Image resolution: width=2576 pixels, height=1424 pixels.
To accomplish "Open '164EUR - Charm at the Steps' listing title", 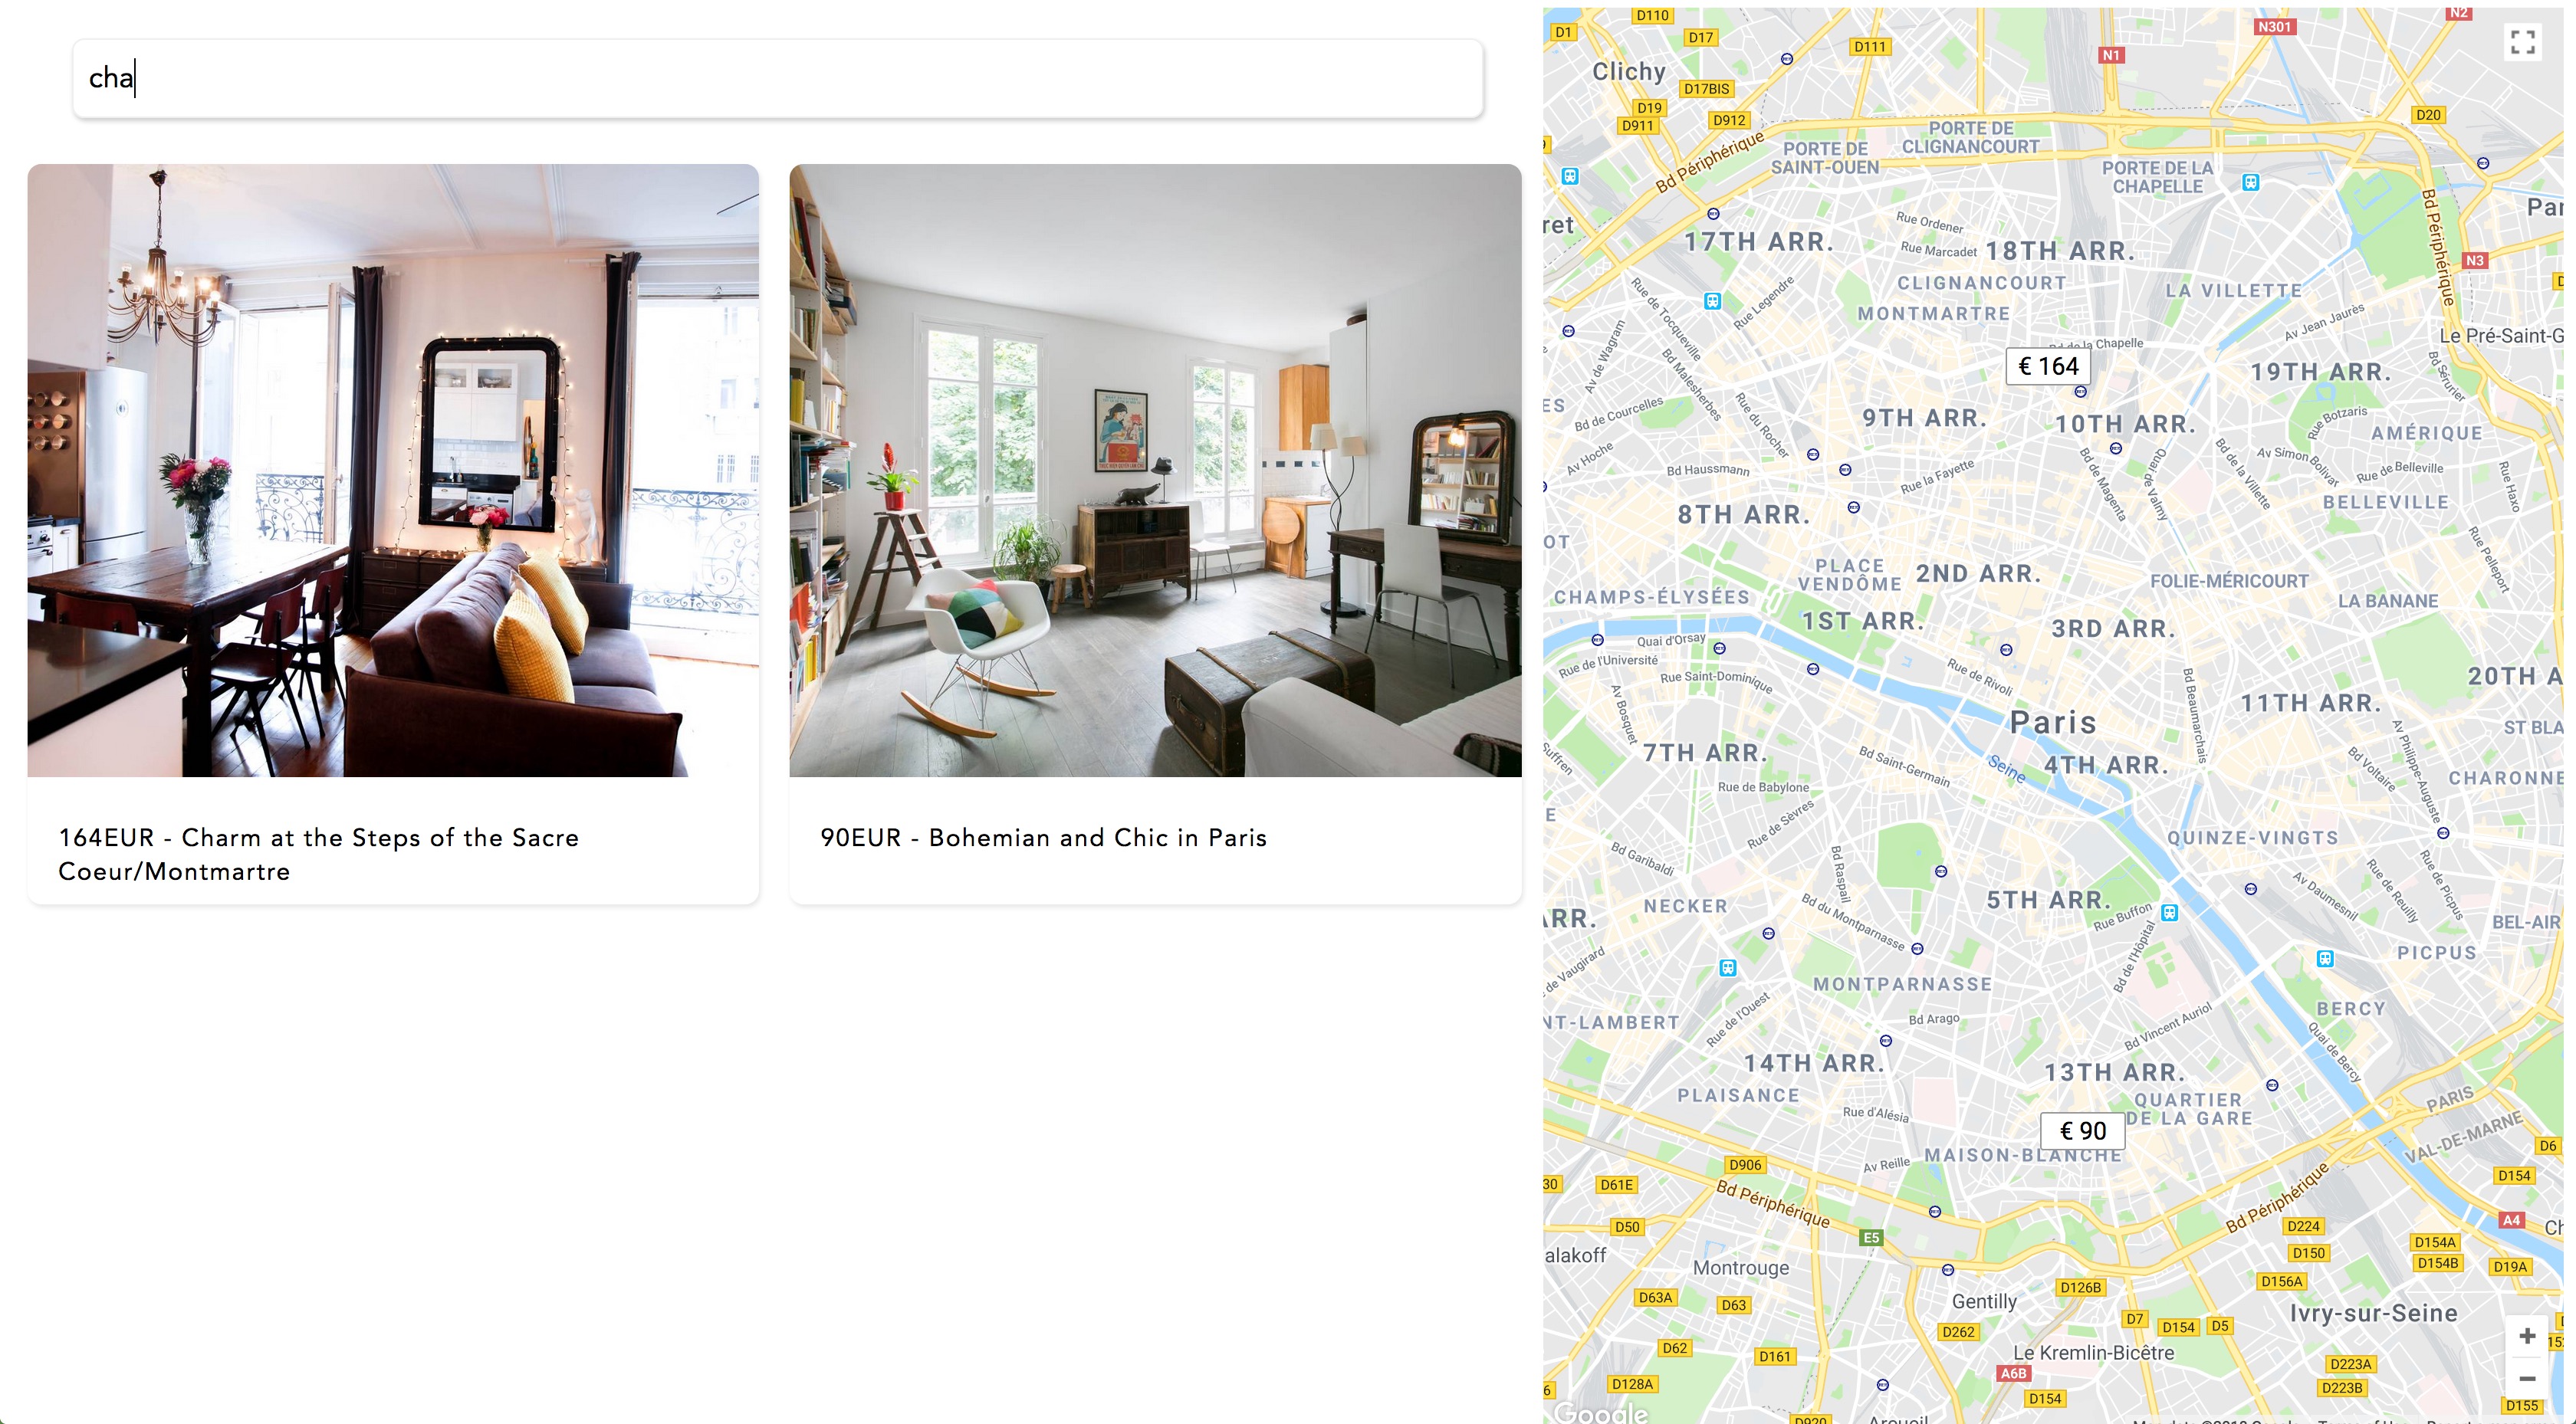I will click(x=319, y=854).
